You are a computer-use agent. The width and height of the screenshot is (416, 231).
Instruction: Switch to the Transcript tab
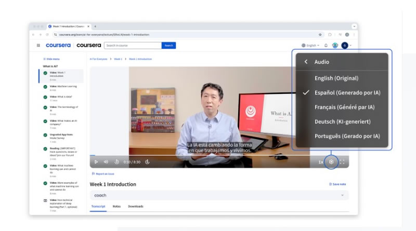tap(98, 207)
